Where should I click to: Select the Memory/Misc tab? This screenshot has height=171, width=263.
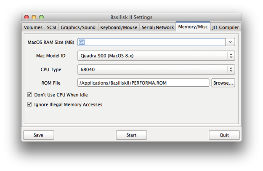193,27
